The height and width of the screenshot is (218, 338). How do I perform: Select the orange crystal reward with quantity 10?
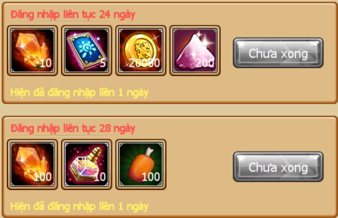coord(33,50)
